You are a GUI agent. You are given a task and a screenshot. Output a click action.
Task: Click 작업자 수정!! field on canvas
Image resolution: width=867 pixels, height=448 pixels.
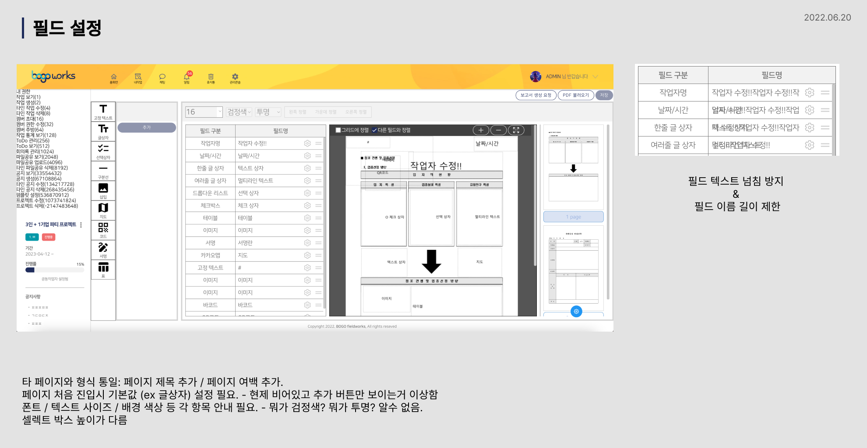pyautogui.click(x=436, y=165)
